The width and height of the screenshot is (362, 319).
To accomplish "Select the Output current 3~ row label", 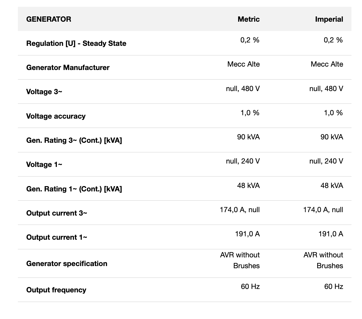I will pyautogui.click(x=57, y=213).
